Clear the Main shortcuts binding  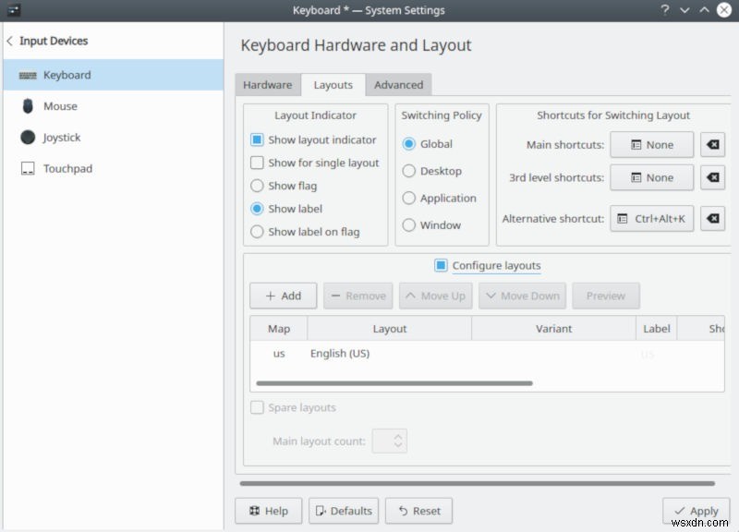pos(712,145)
